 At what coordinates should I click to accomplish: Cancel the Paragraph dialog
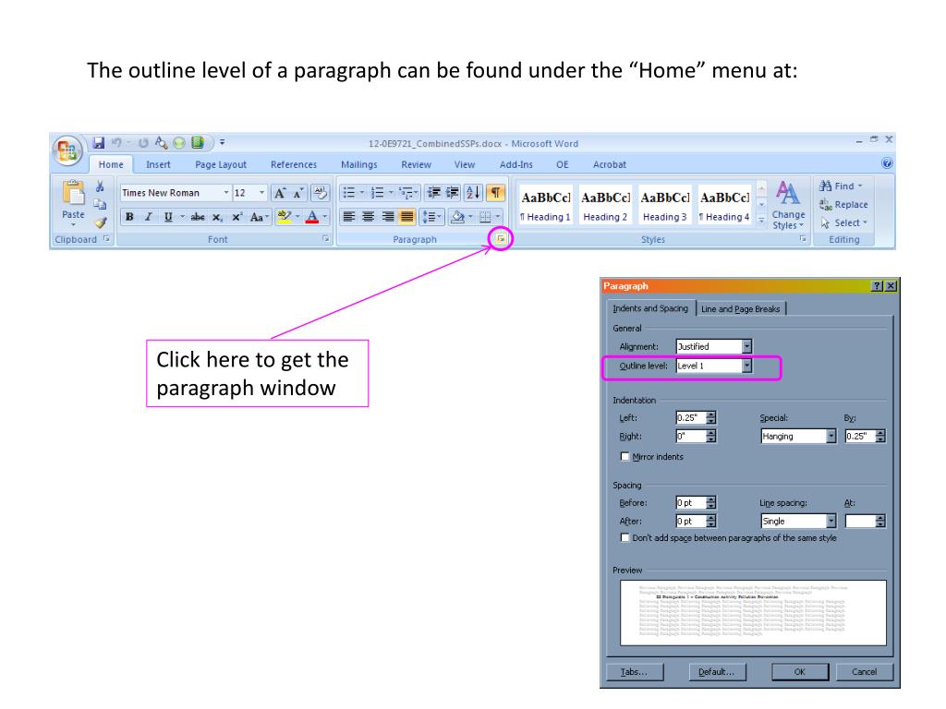[x=865, y=672]
